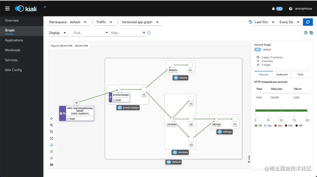The height and width of the screenshot is (177, 317).
Task: Switch to the Total tab
Action: (300, 74)
